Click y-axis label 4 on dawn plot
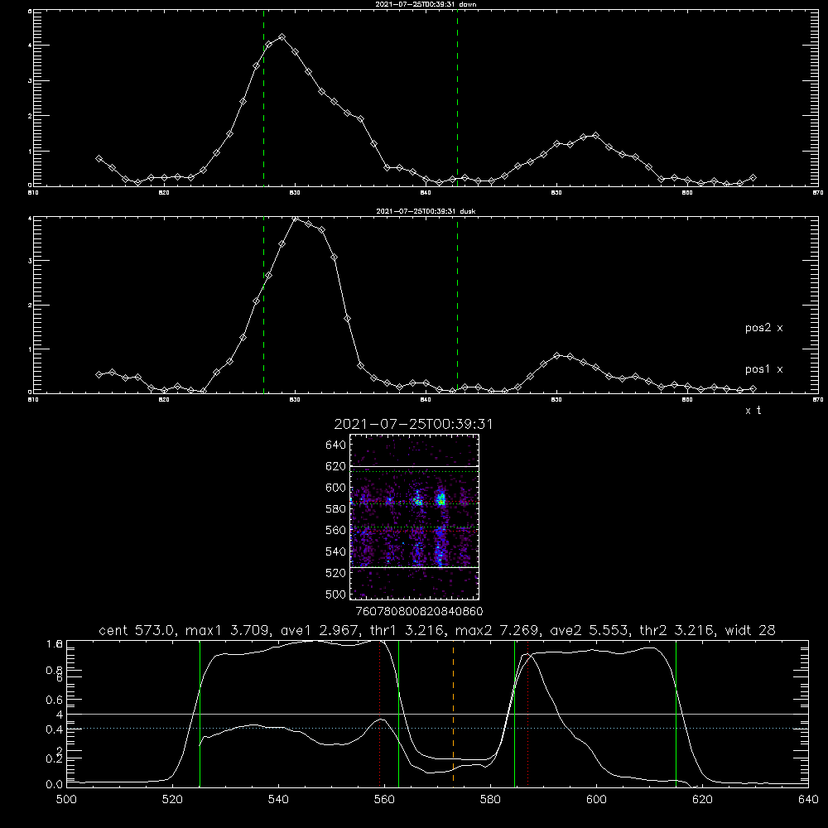Image resolution: width=828 pixels, height=828 pixels. click(x=30, y=46)
